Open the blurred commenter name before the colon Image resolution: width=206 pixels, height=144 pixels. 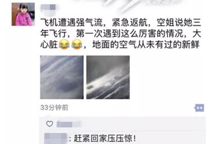pos(56,138)
